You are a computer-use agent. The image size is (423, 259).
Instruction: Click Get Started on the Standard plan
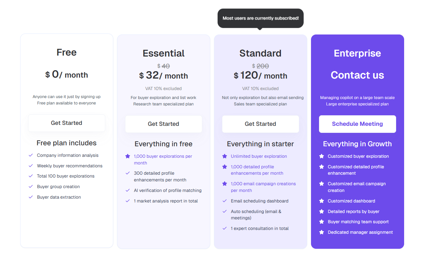[260, 124]
